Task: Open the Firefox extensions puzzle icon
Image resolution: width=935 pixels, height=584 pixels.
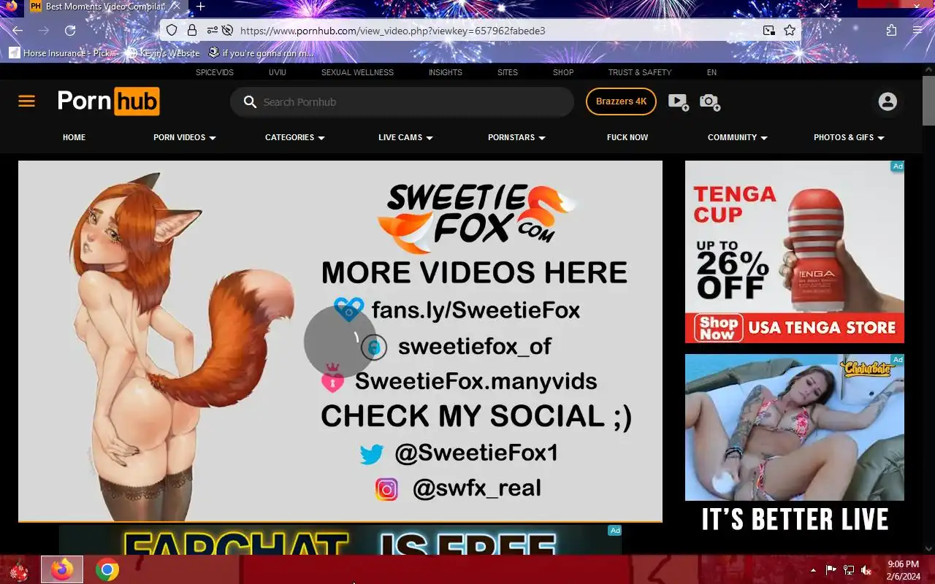Action: coord(891,31)
